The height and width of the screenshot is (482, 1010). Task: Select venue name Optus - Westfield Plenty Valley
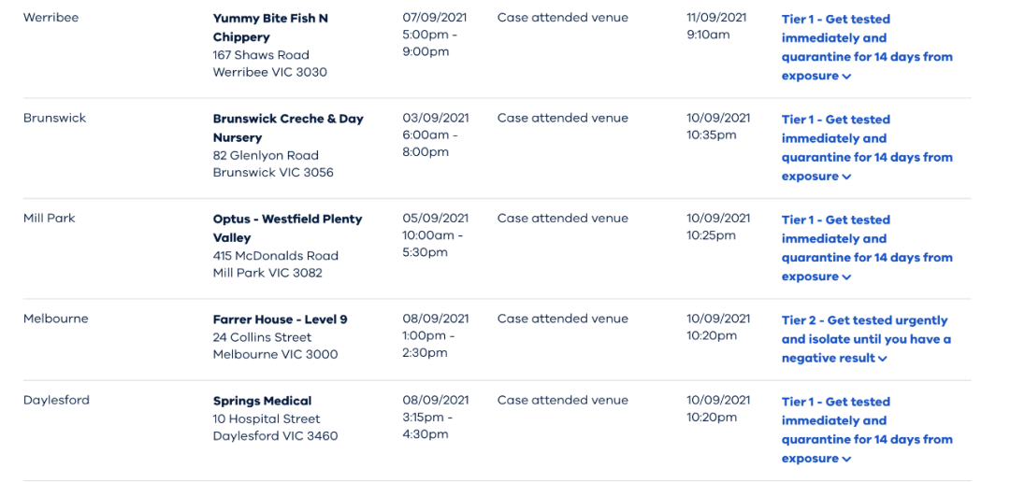coord(287,229)
